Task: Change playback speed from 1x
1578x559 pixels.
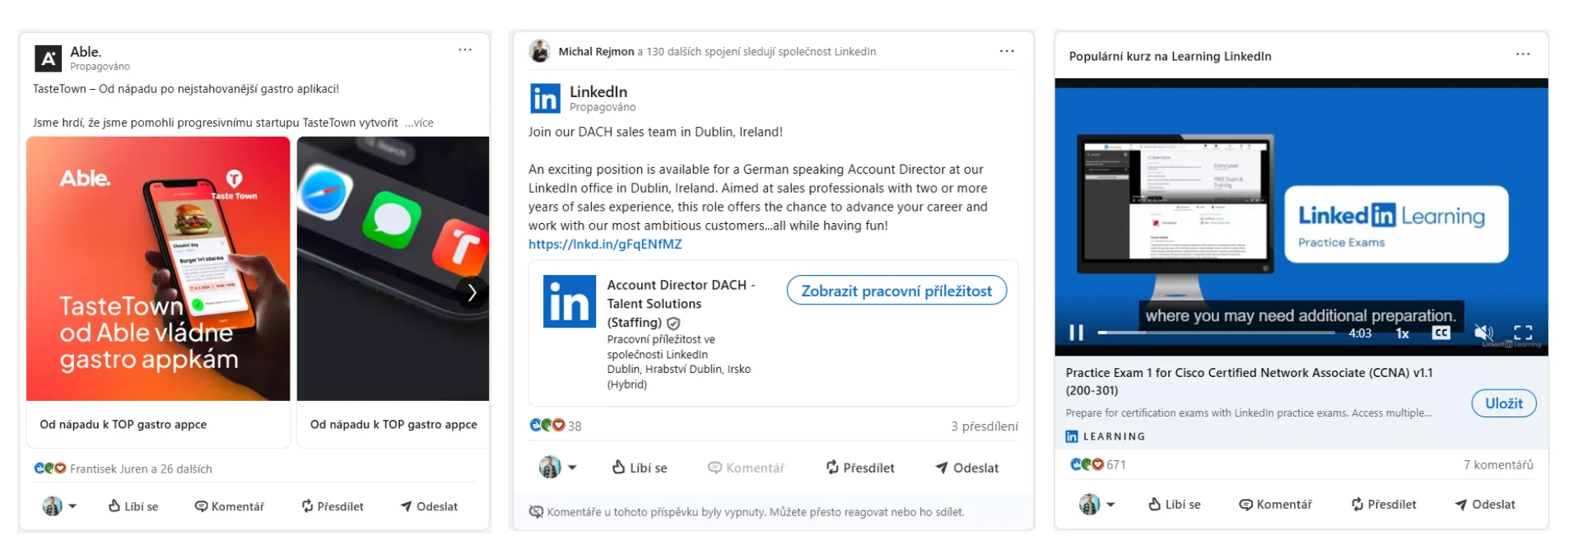Action: (1402, 333)
